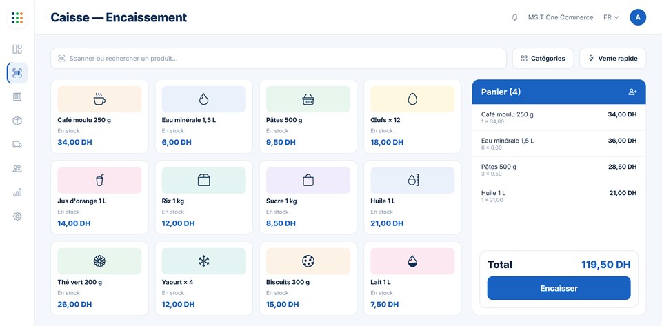Open the delivery truck sidebar icon
662x326 pixels.
[17, 145]
